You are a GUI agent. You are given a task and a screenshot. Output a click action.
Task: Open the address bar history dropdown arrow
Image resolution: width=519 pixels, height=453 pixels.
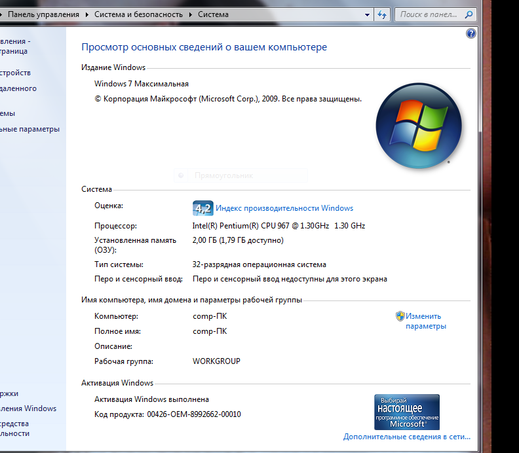[x=367, y=14]
